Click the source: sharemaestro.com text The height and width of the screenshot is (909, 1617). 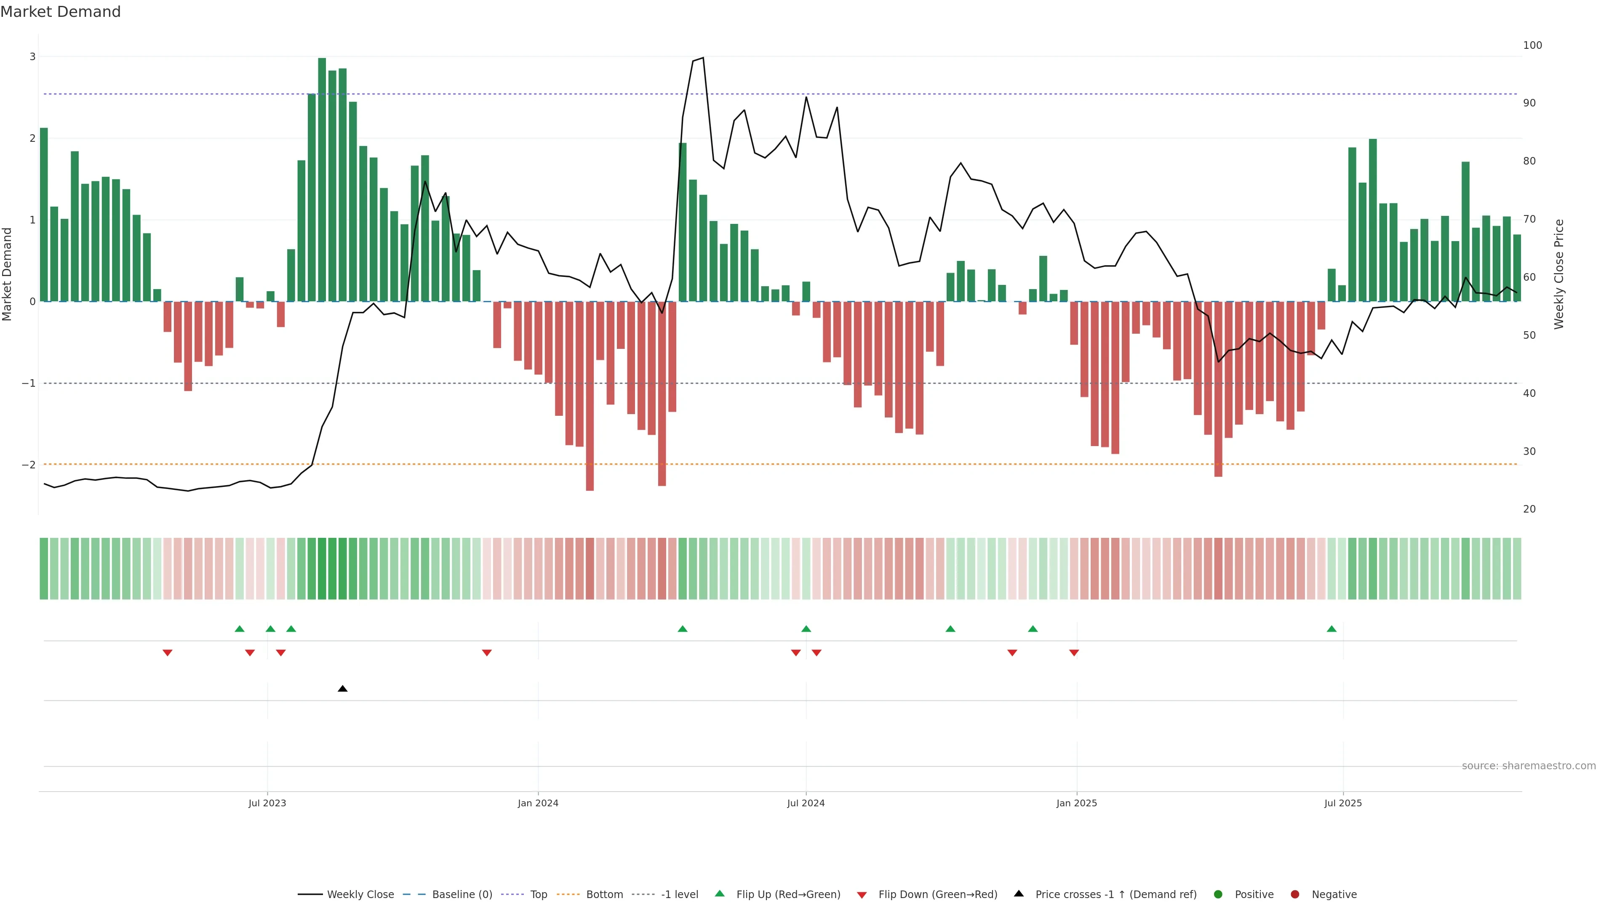(x=1529, y=766)
